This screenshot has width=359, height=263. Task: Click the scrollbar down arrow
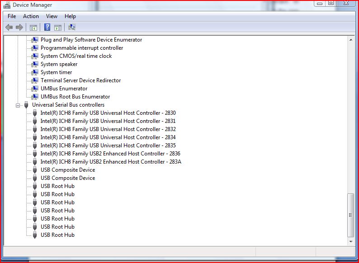(351, 241)
